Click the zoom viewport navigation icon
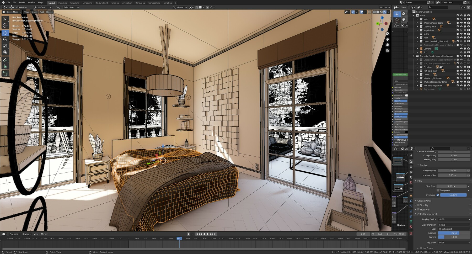The height and width of the screenshot is (254, 472). (387, 34)
